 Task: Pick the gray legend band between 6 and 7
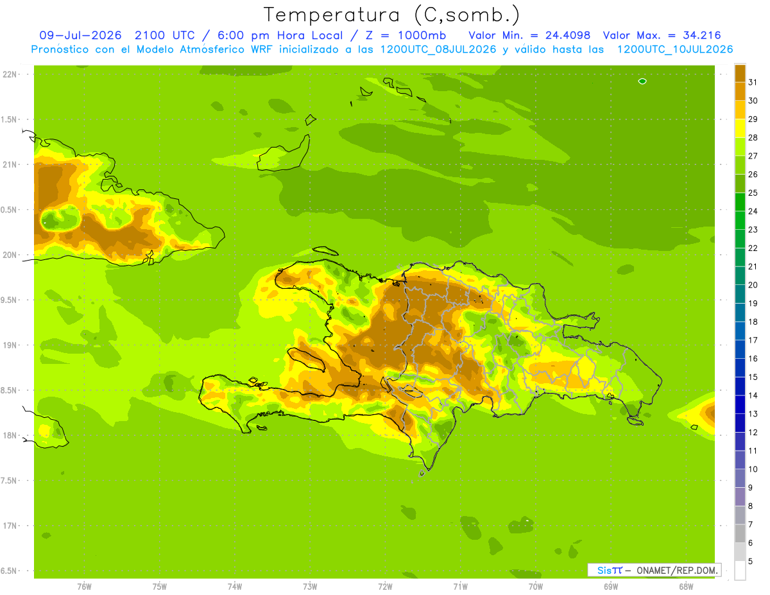click(740, 533)
